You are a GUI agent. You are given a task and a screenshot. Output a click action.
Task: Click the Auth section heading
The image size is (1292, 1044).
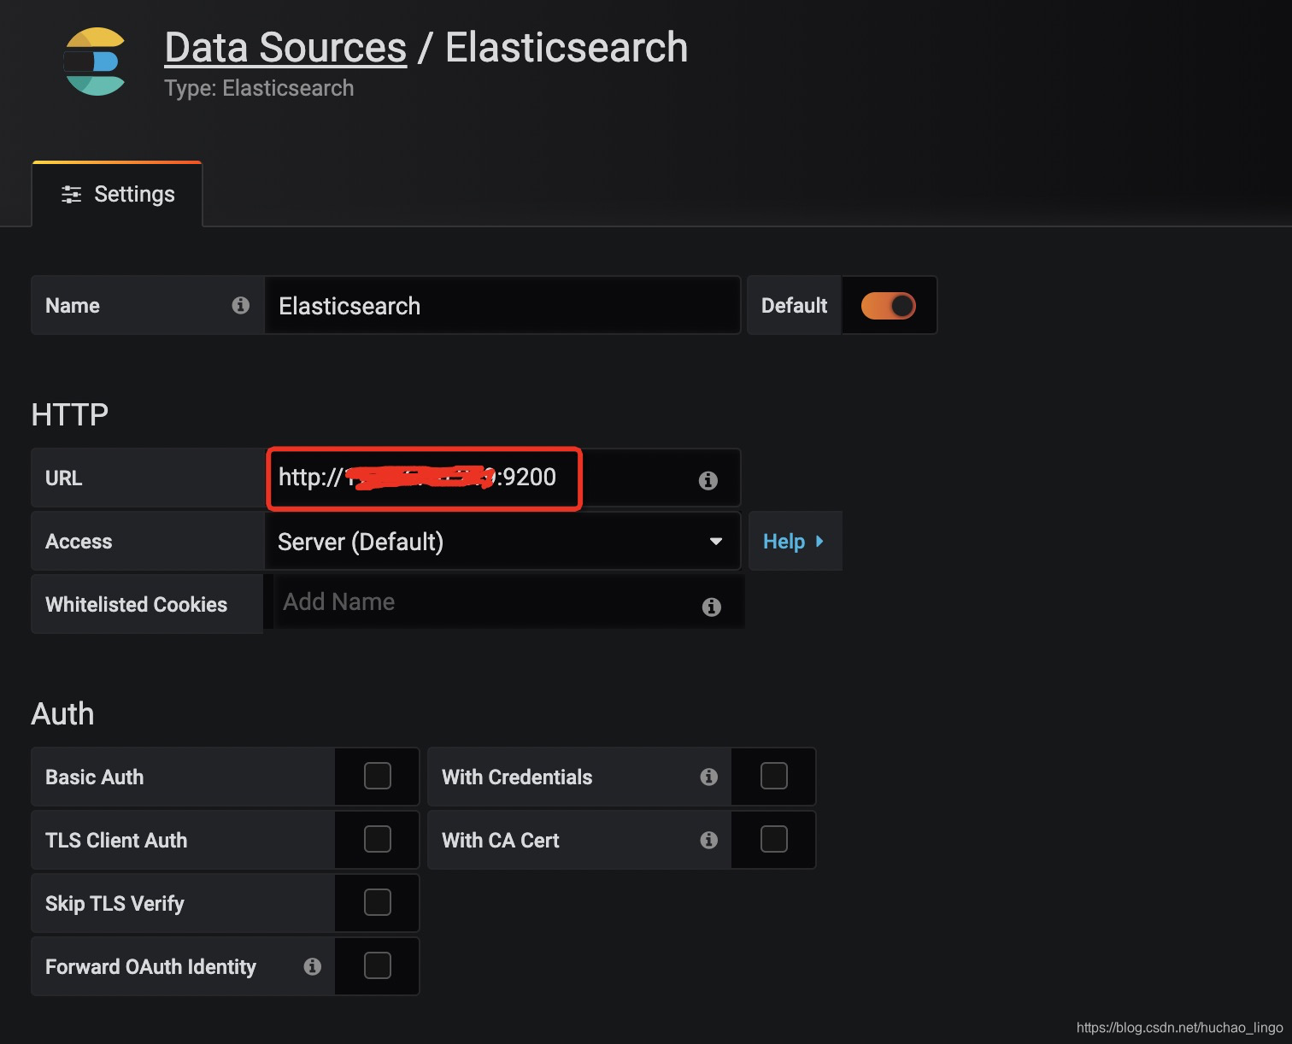[62, 713]
